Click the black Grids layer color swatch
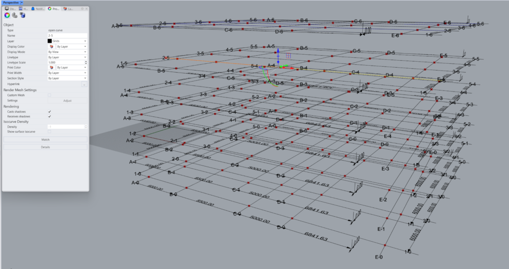 point(50,41)
